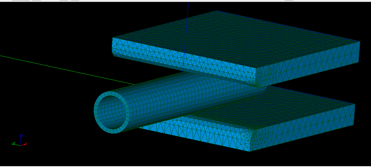Pick the bottom front corner of lower plate
This screenshot has width=371, height=167.
tap(250, 151)
